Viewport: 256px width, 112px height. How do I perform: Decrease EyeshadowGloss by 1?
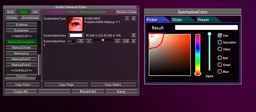(89, 41)
